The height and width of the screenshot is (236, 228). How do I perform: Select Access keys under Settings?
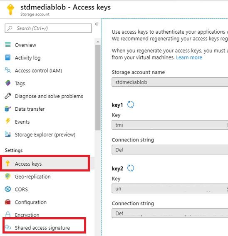[x=45, y=164]
